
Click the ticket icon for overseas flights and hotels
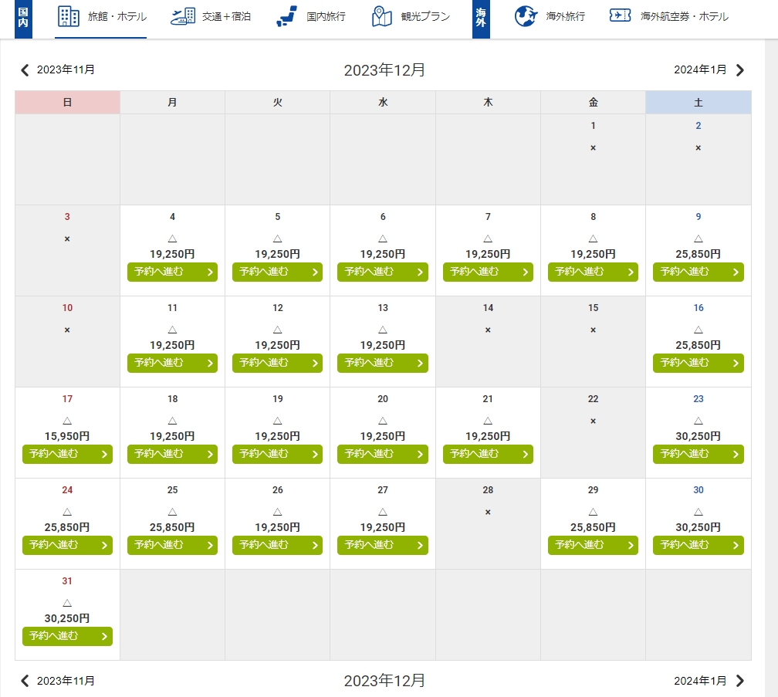(x=621, y=16)
